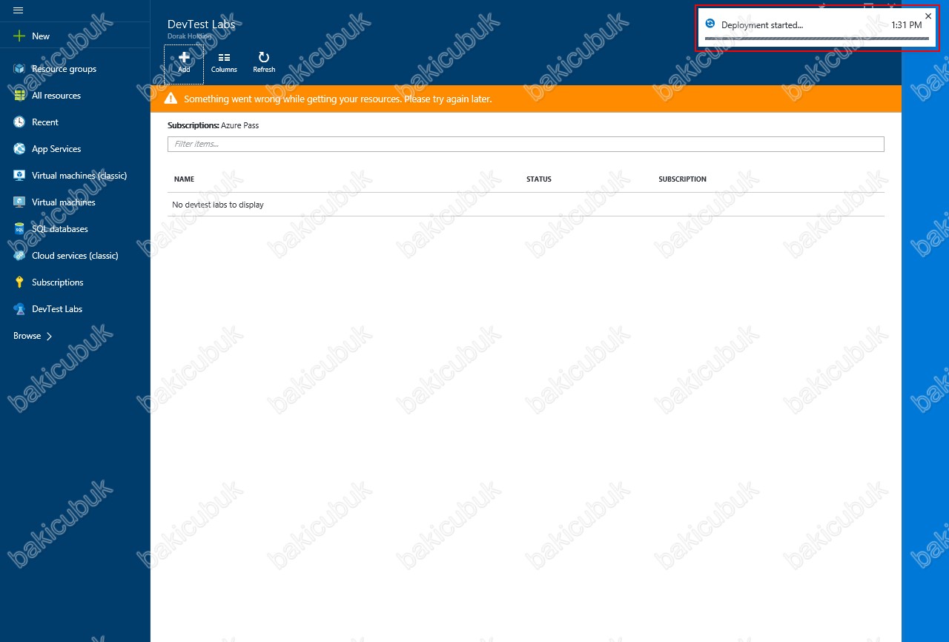Open Resource groups cube icon
The image size is (949, 642).
19,69
